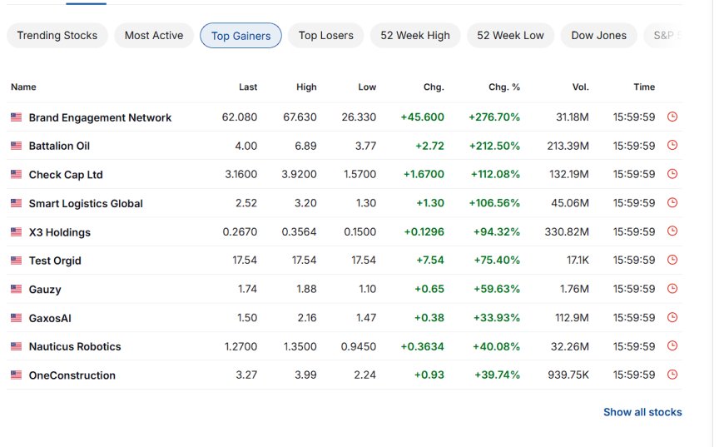Switch to the Most Active tab
724x447 pixels.
click(x=154, y=36)
